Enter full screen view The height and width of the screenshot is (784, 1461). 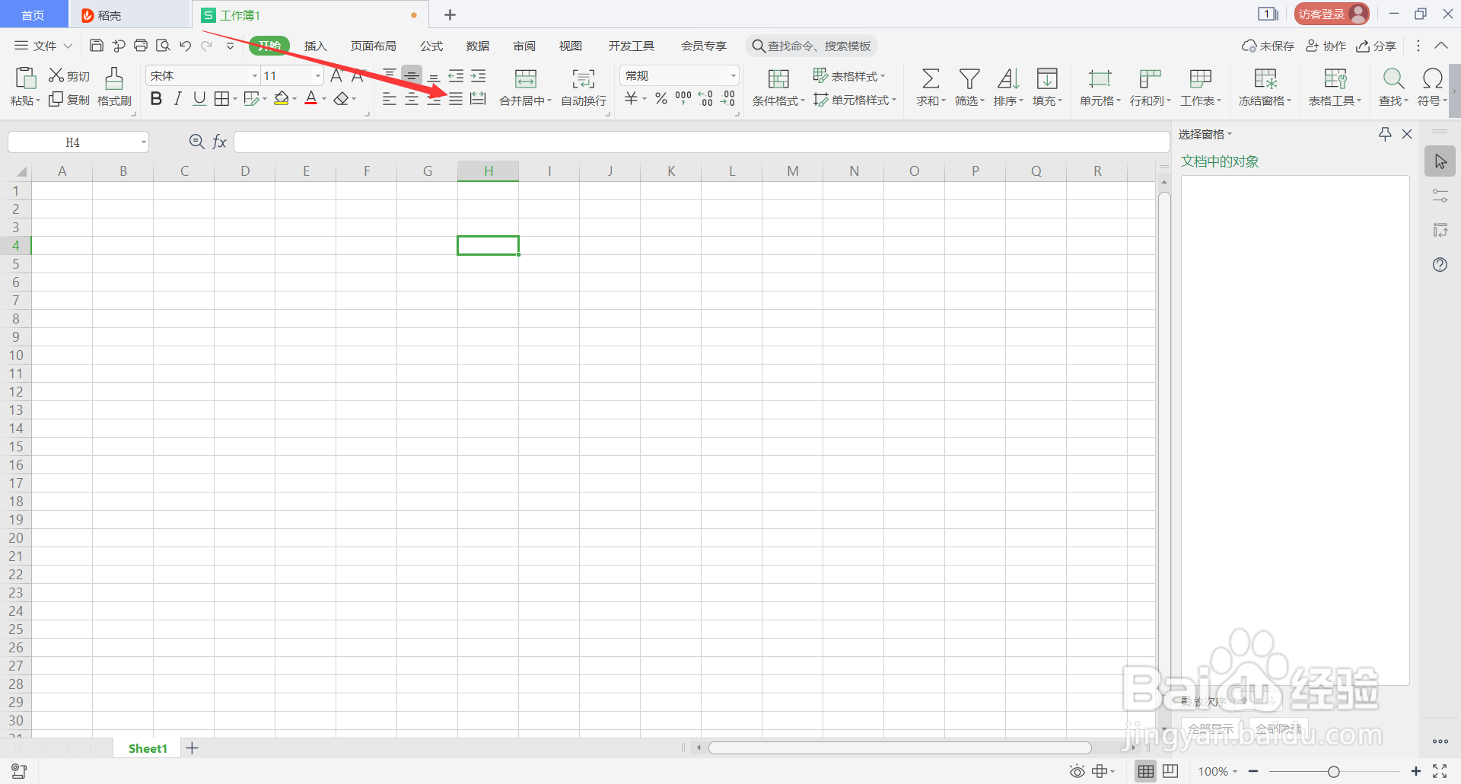tap(1440, 771)
